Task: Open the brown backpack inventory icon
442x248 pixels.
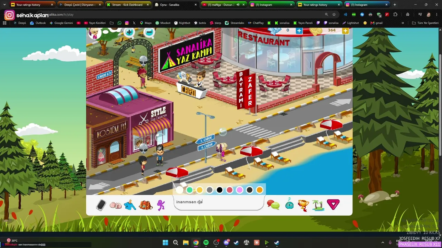Action: [146, 205]
